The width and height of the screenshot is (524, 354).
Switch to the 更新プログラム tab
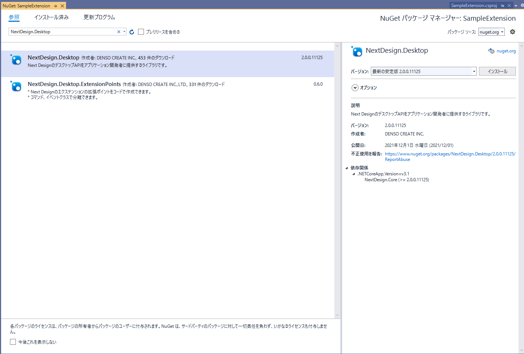(x=99, y=17)
